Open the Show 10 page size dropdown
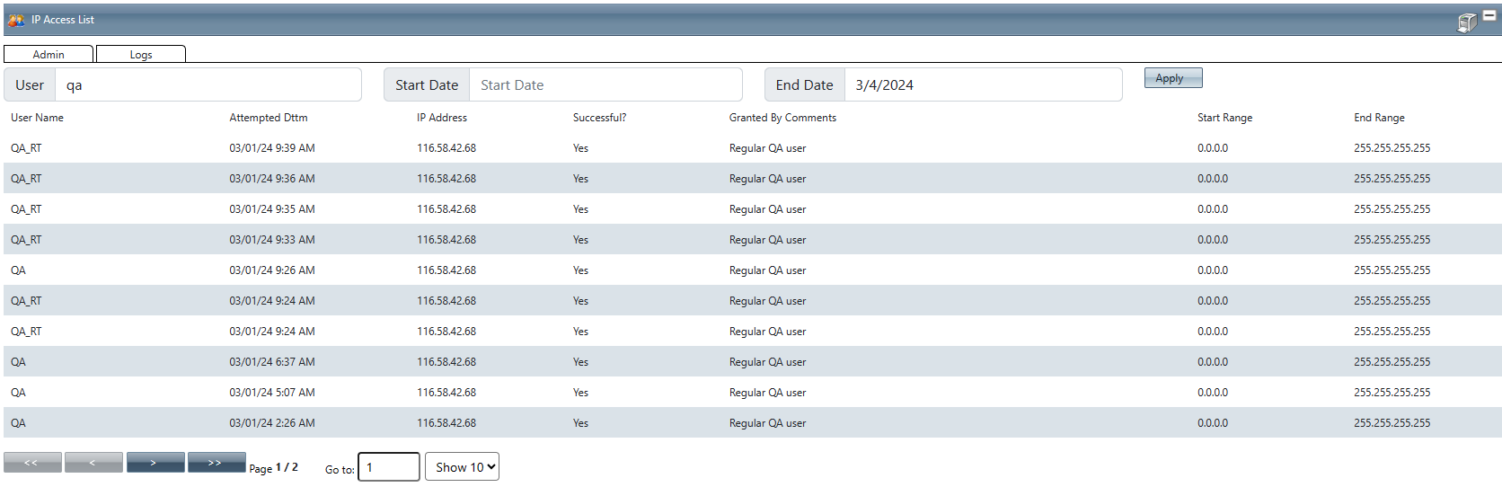 click(462, 467)
